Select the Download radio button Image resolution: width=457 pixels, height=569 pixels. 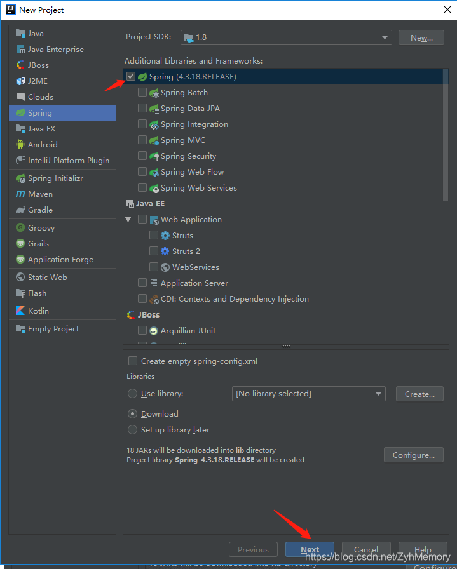133,413
